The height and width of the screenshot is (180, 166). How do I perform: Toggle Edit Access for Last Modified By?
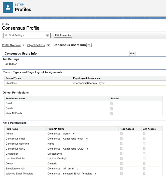pos(144,159)
